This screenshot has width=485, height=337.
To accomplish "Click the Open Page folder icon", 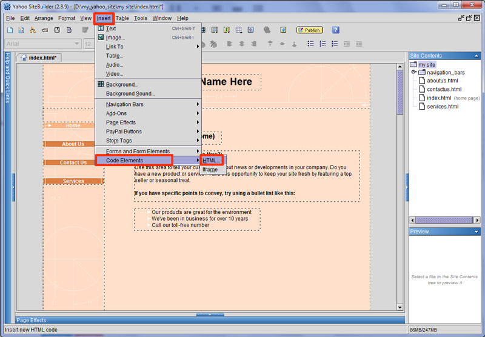I will [x=45, y=30].
